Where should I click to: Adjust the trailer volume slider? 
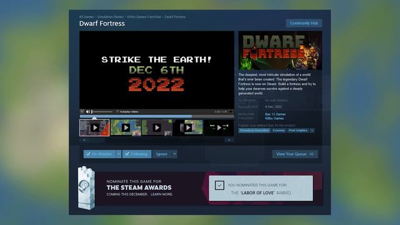pyautogui.click(x=102, y=112)
